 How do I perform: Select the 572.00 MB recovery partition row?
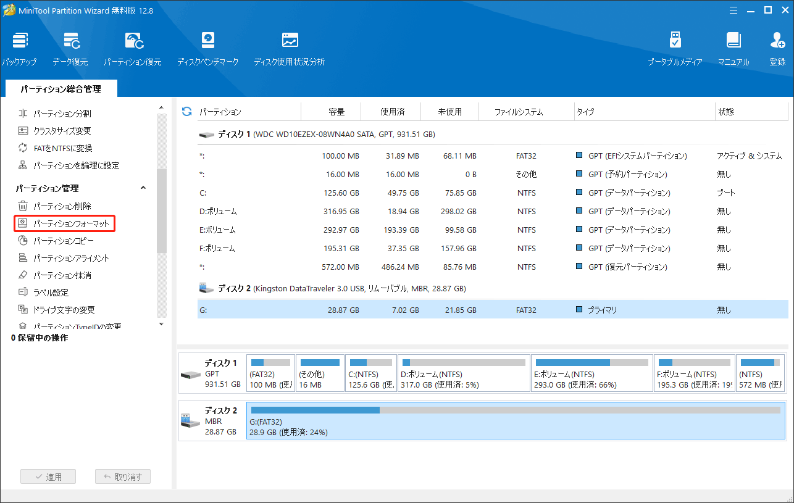pyautogui.click(x=493, y=267)
